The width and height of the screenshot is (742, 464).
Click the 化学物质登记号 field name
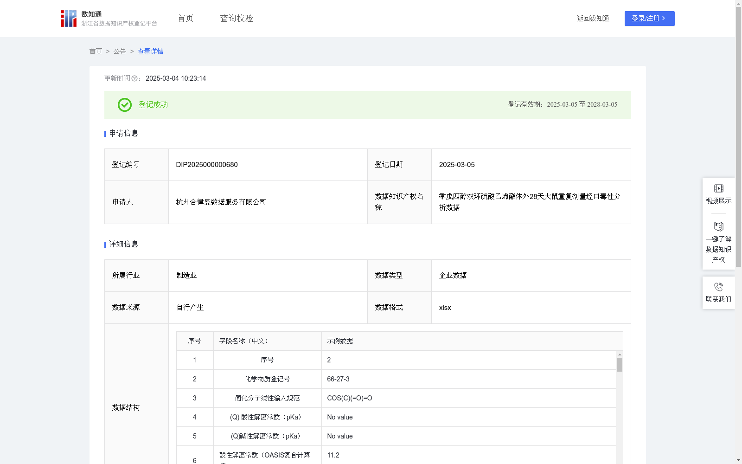(x=267, y=379)
